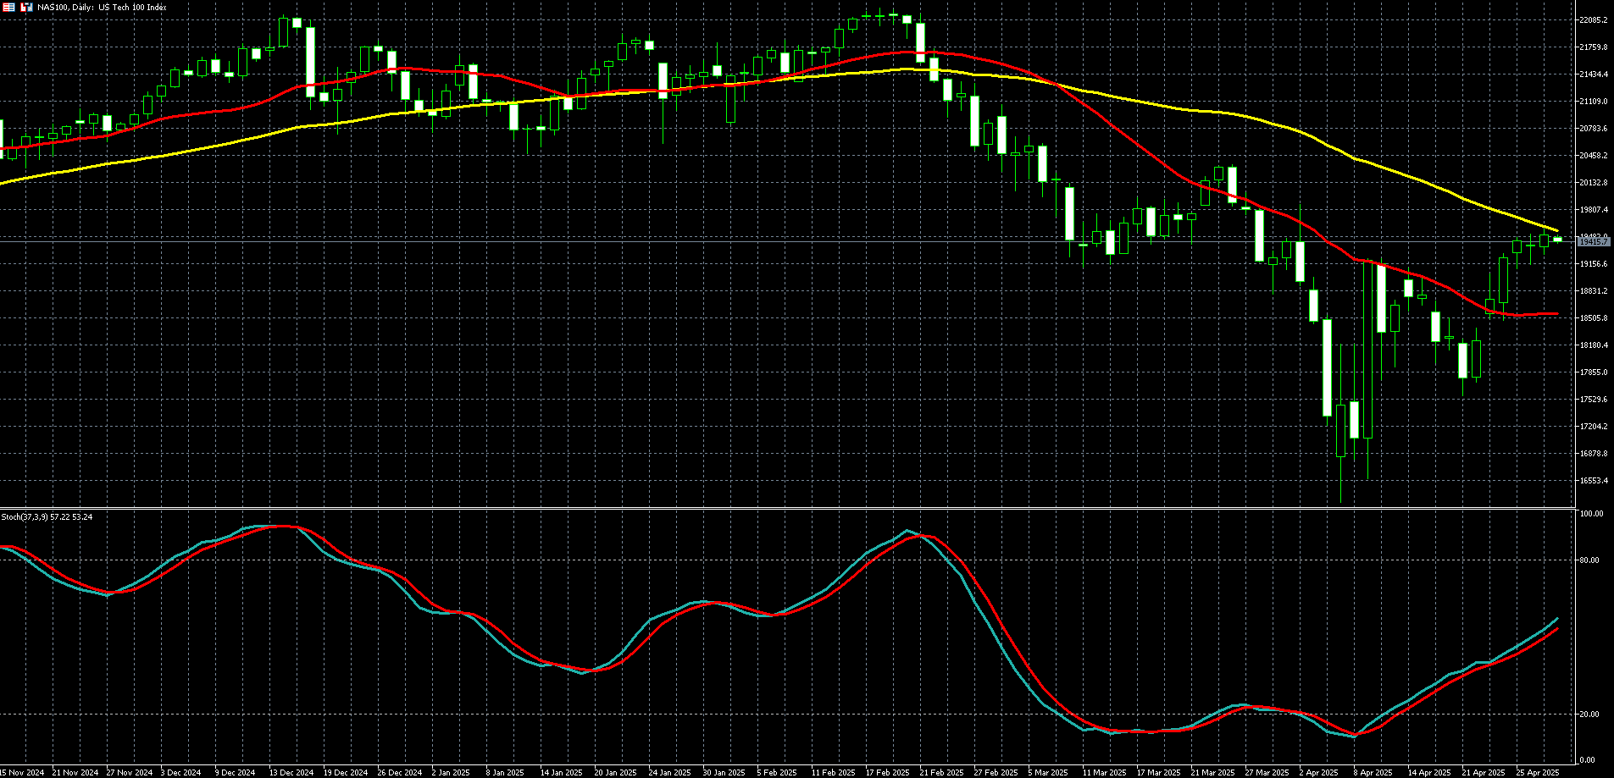Click the 21759.8 price scale label
1614x778 pixels.
tap(1594, 47)
